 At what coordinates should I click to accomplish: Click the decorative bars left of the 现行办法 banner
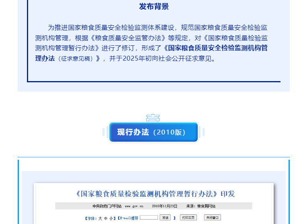pyautogui.click(x=104, y=132)
